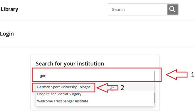
Task: Click the institution search field containing 'ger'
Action: 95,76
